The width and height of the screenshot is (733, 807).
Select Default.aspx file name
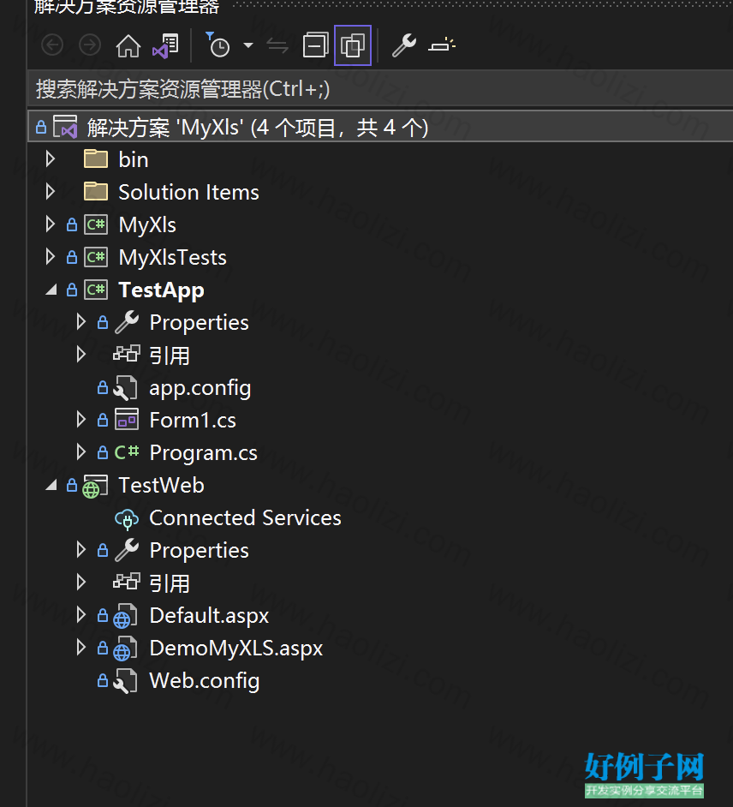tap(209, 616)
